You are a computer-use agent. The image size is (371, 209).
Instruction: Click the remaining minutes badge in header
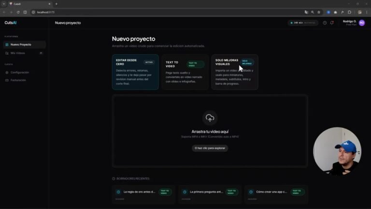click(303, 23)
